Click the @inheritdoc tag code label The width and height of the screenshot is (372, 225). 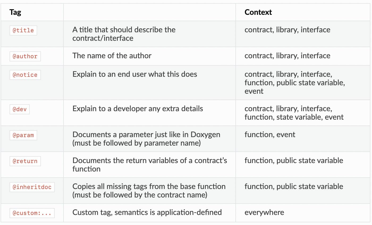click(32, 187)
